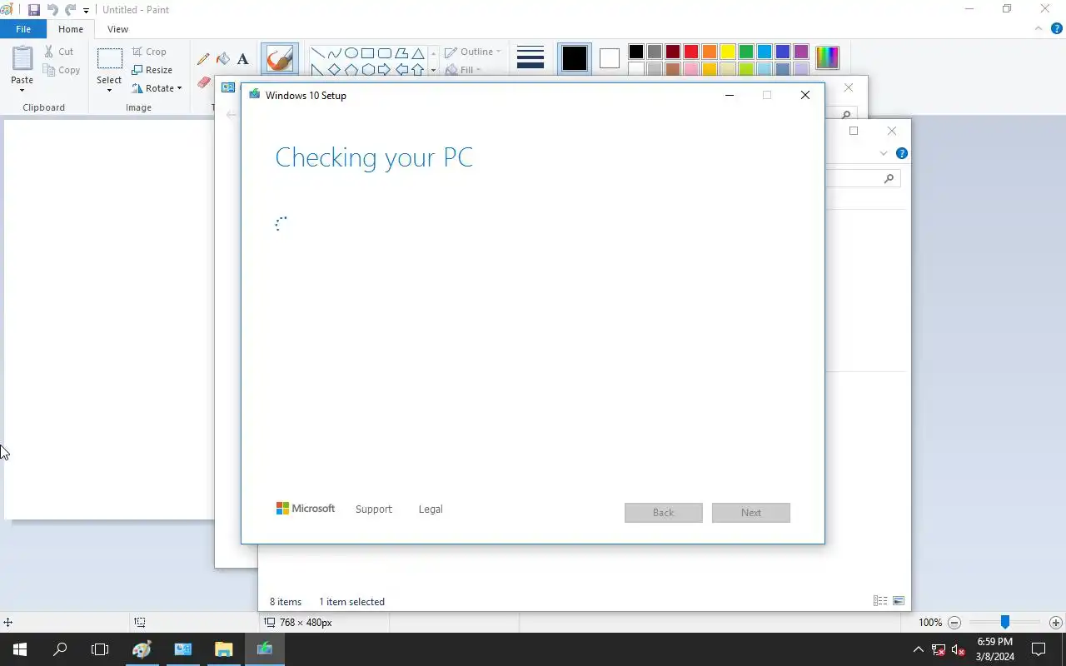The width and height of the screenshot is (1066, 666).
Task: Open Task View on the taskbar
Action: pos(100,649)
